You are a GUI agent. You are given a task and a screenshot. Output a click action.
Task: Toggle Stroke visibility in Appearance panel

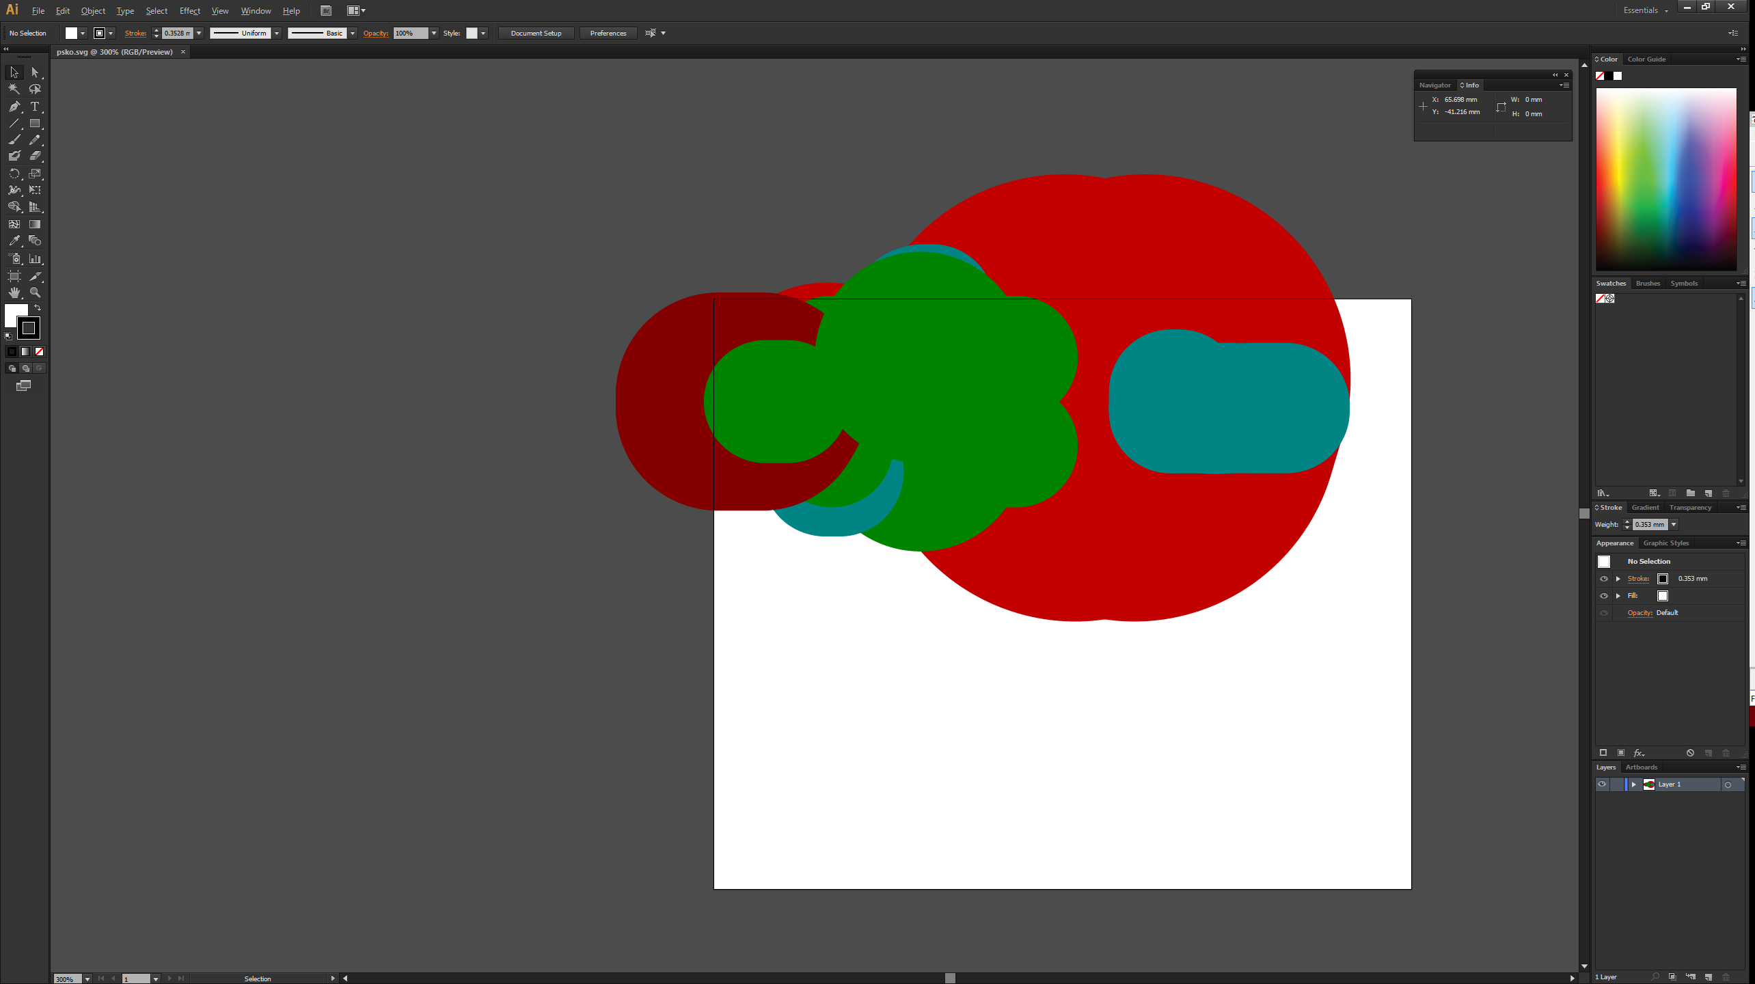coord(1604,579)
